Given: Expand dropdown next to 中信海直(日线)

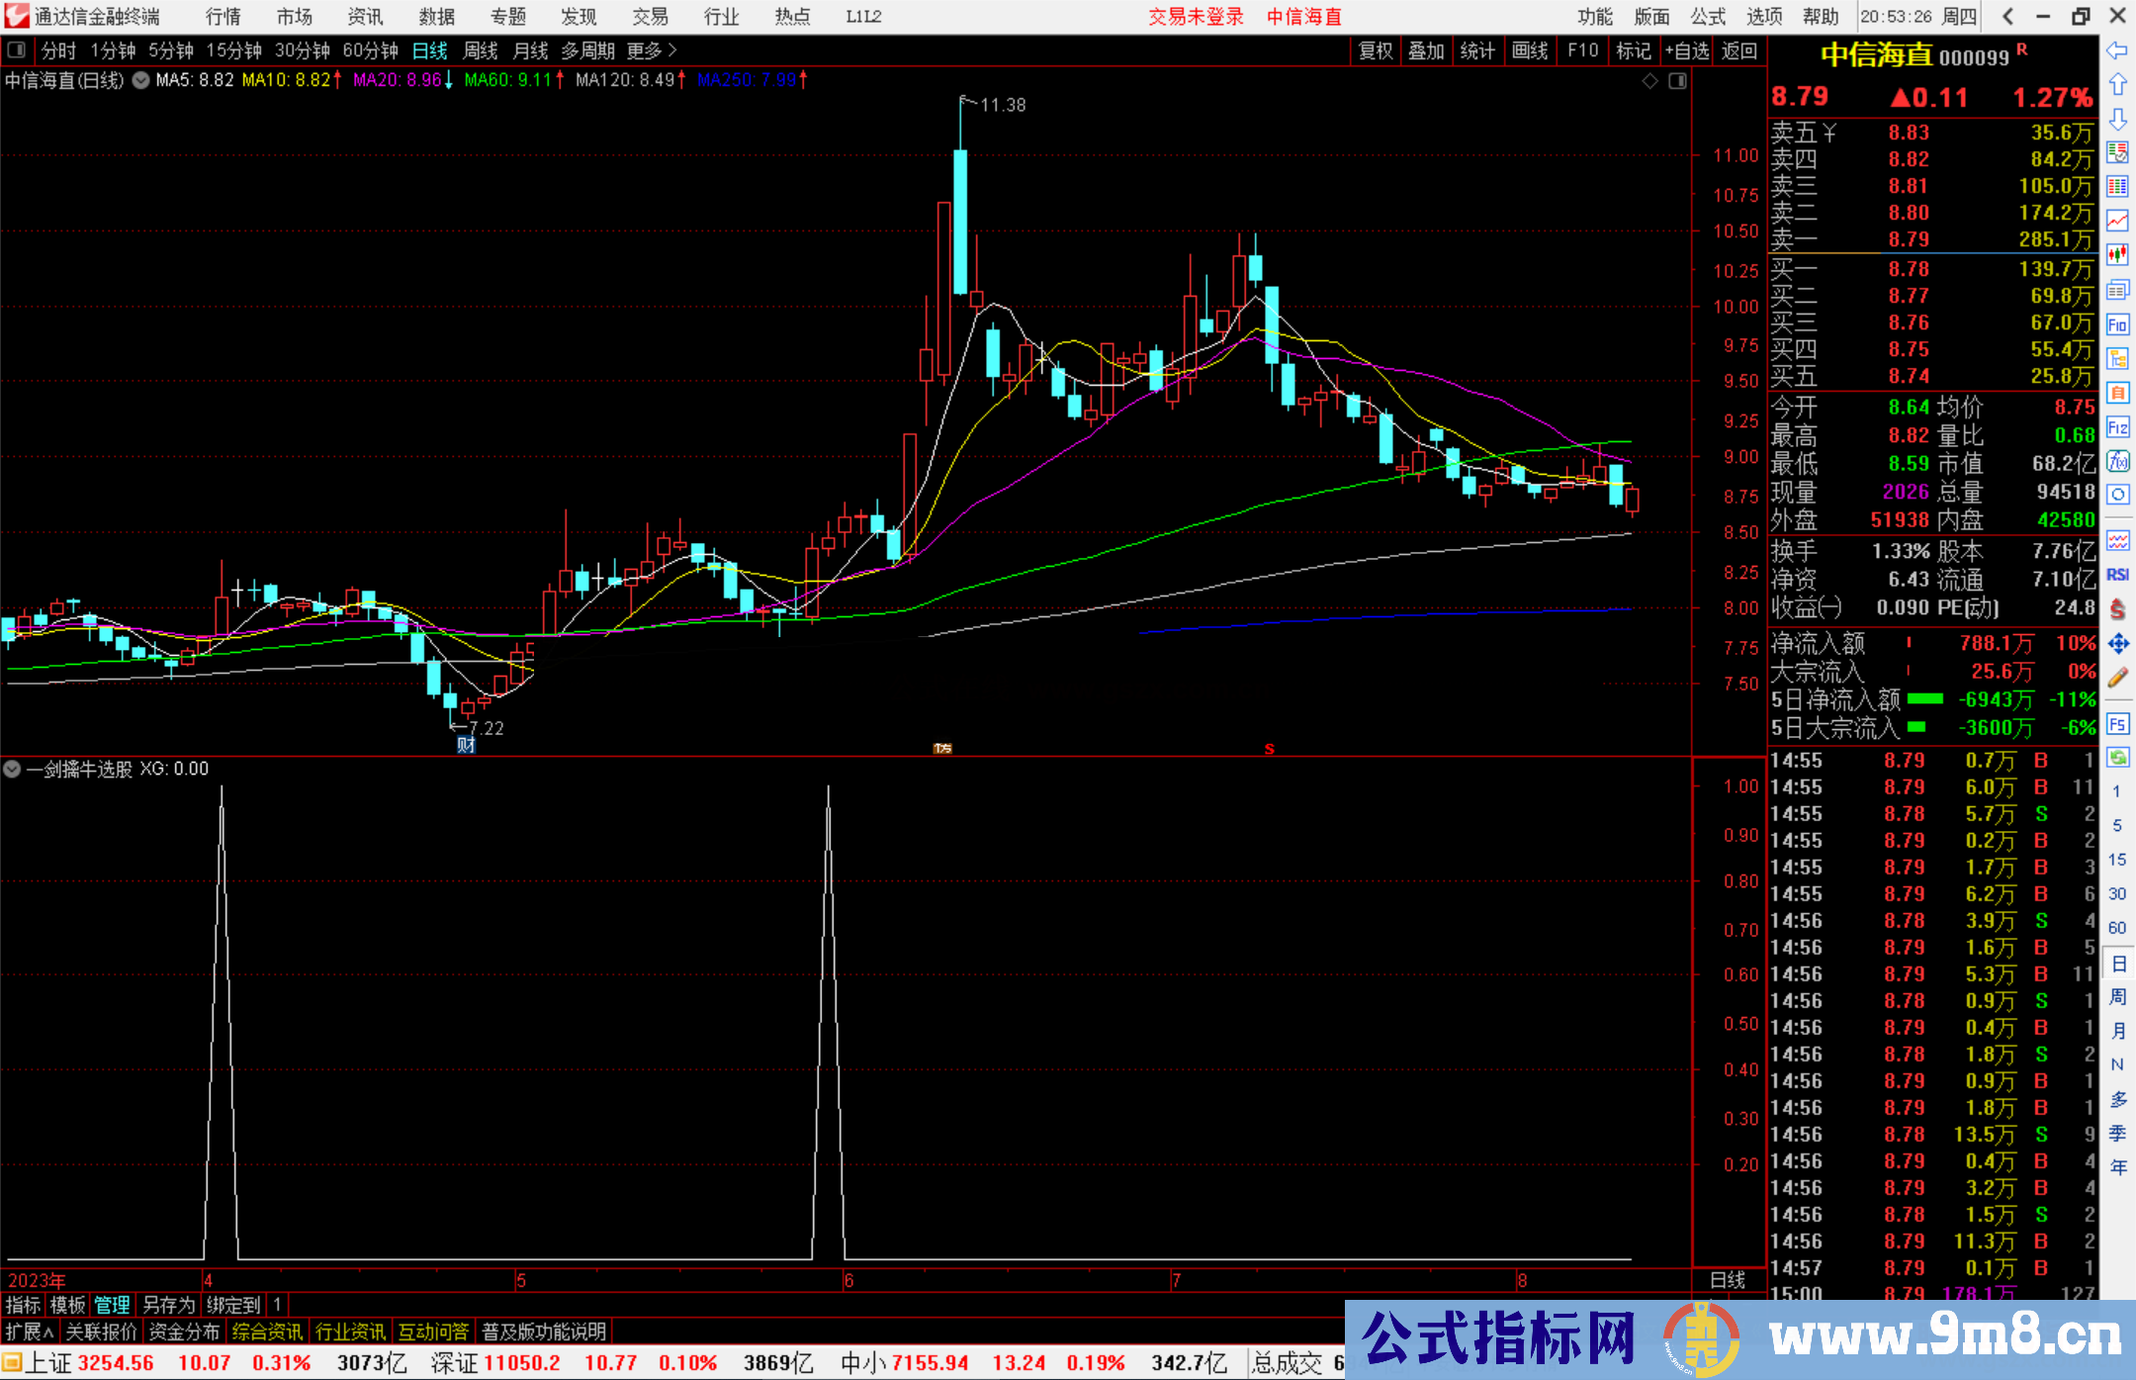Looking at the screenshot, I should 141,81.
